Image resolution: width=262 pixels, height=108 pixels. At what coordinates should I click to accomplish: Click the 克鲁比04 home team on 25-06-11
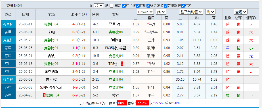click(x=51, y=24)
